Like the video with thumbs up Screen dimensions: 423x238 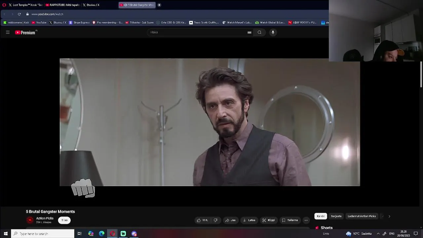point(202,220)
